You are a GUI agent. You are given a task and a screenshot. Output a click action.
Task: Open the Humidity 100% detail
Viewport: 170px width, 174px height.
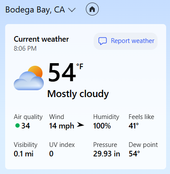pyautogui.click(x=106, y=122)
